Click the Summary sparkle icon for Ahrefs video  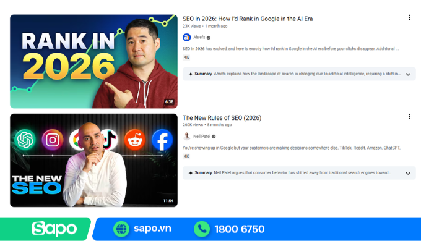click(190, 74)
